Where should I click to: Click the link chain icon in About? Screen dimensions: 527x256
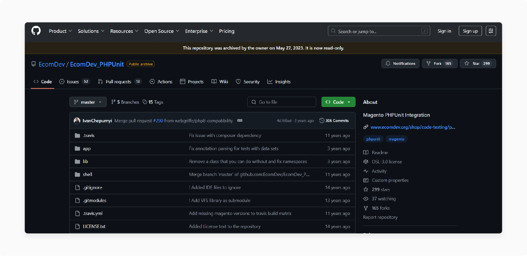(x=366, y=127)
